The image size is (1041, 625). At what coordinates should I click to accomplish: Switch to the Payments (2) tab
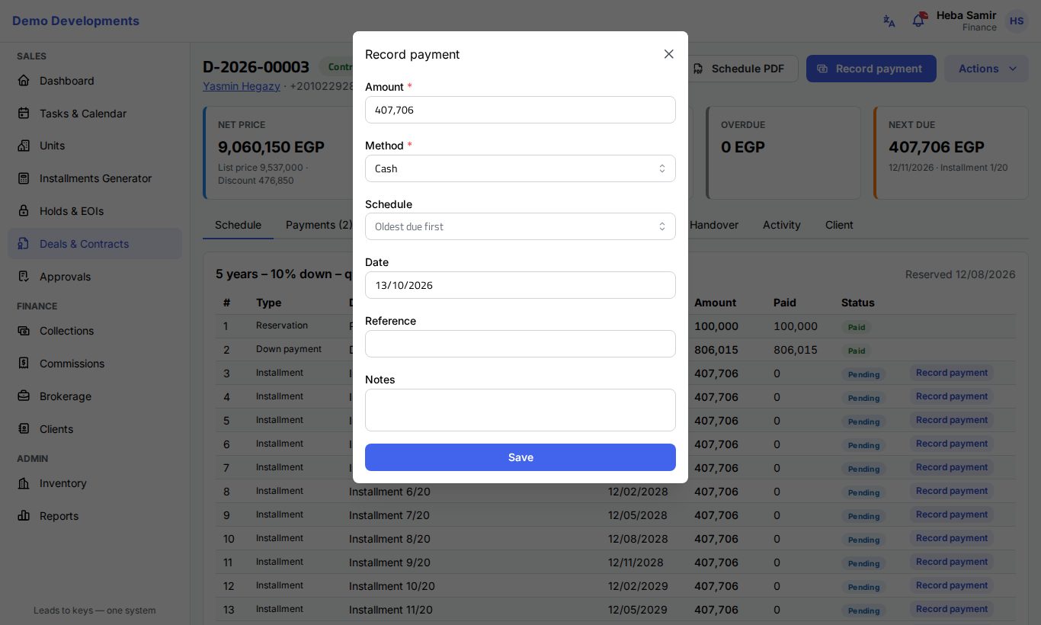coord(319,225)
